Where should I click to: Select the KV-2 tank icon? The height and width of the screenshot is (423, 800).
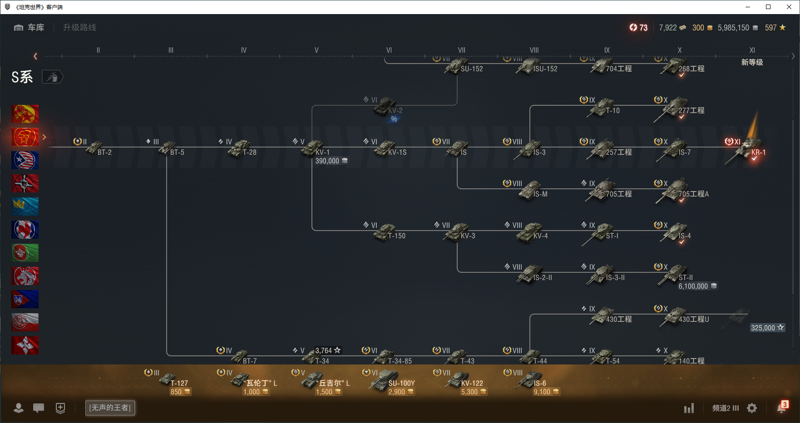tap(385, 106)
